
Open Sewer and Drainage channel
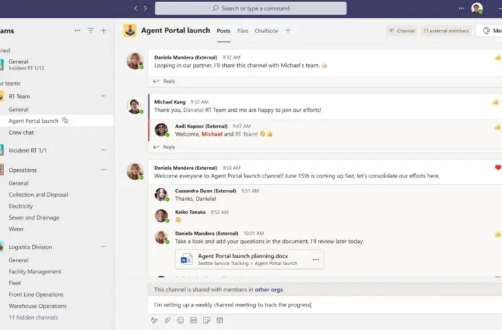click(34, 217)
